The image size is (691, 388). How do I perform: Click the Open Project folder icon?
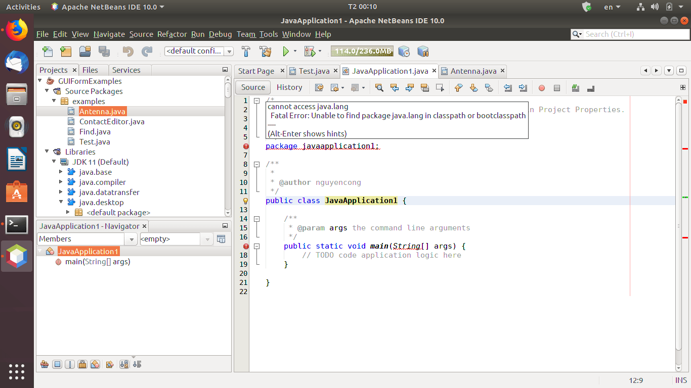pyautogui.click(x=85, y=51)
